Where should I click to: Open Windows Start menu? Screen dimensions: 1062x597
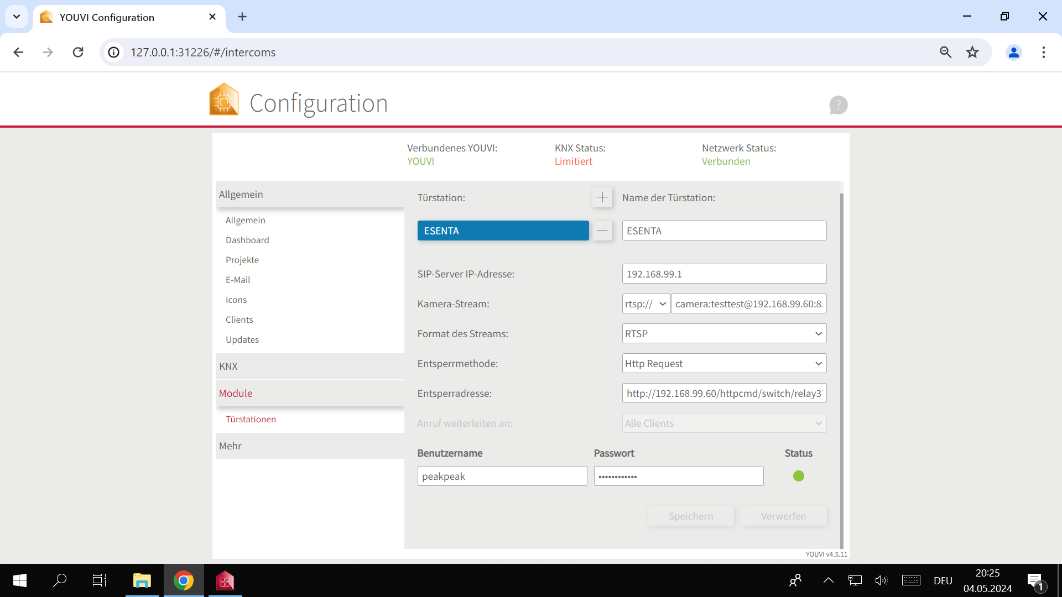point(20,580)
